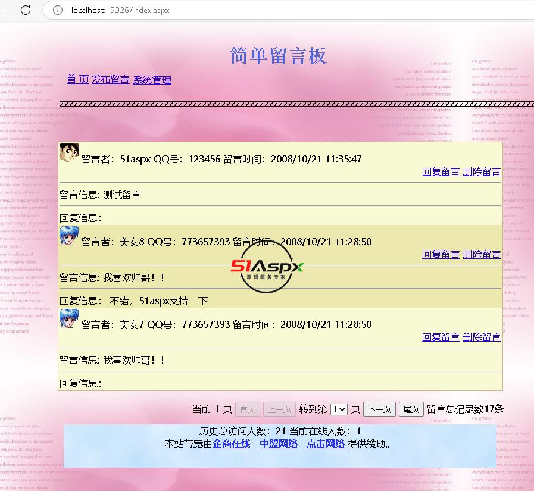Viewport: 534px width, 491px height.
Task: Select text 留言信息: 测试留言
Action: pyautogui.click(x=100, y=195)
